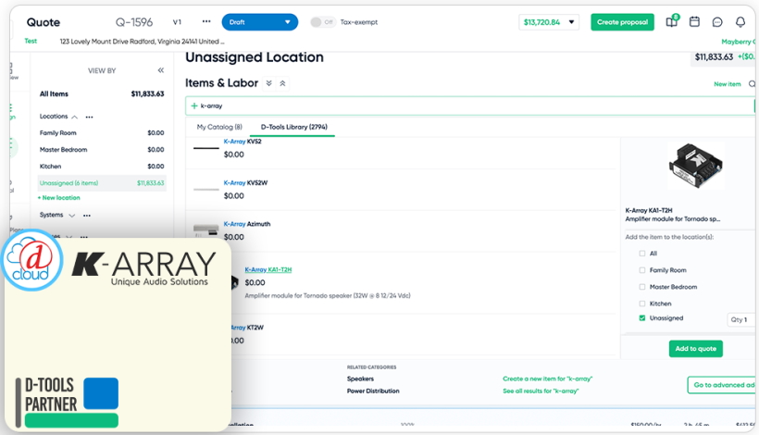Viewport: 759px width, 435px height.
Task: Check the Master Bedroom location checkbox
Action: click(x=641, y=287)
